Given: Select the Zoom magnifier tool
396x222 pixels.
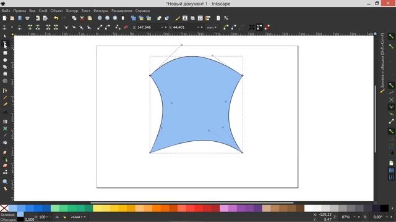Looking at the screenshot, I should 5,181.
